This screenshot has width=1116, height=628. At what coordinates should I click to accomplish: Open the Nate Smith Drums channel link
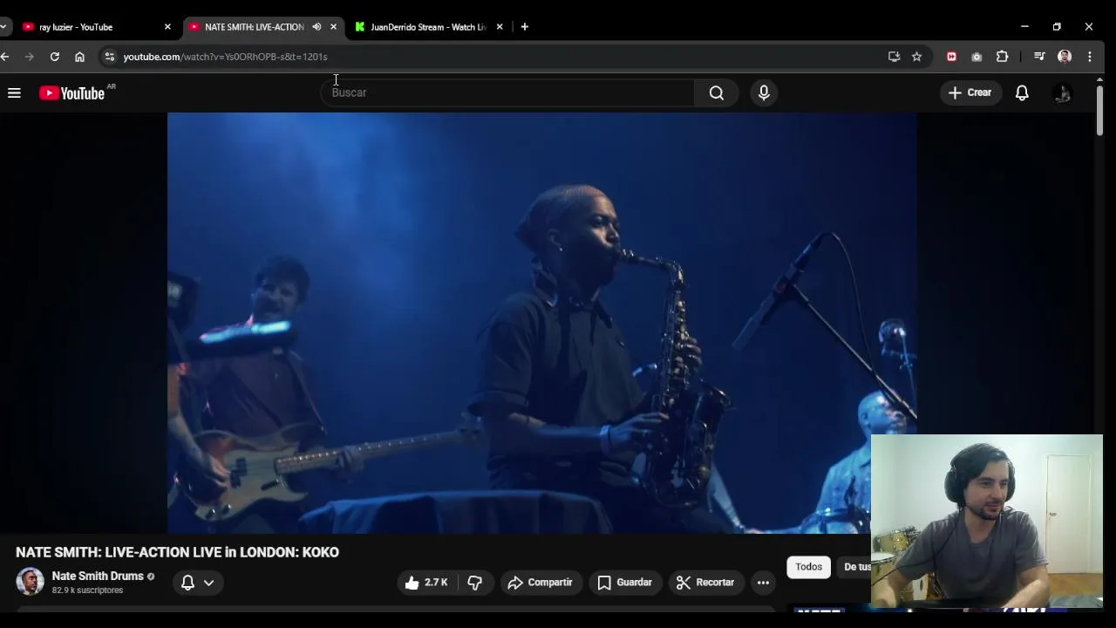(x=98, y=576)
